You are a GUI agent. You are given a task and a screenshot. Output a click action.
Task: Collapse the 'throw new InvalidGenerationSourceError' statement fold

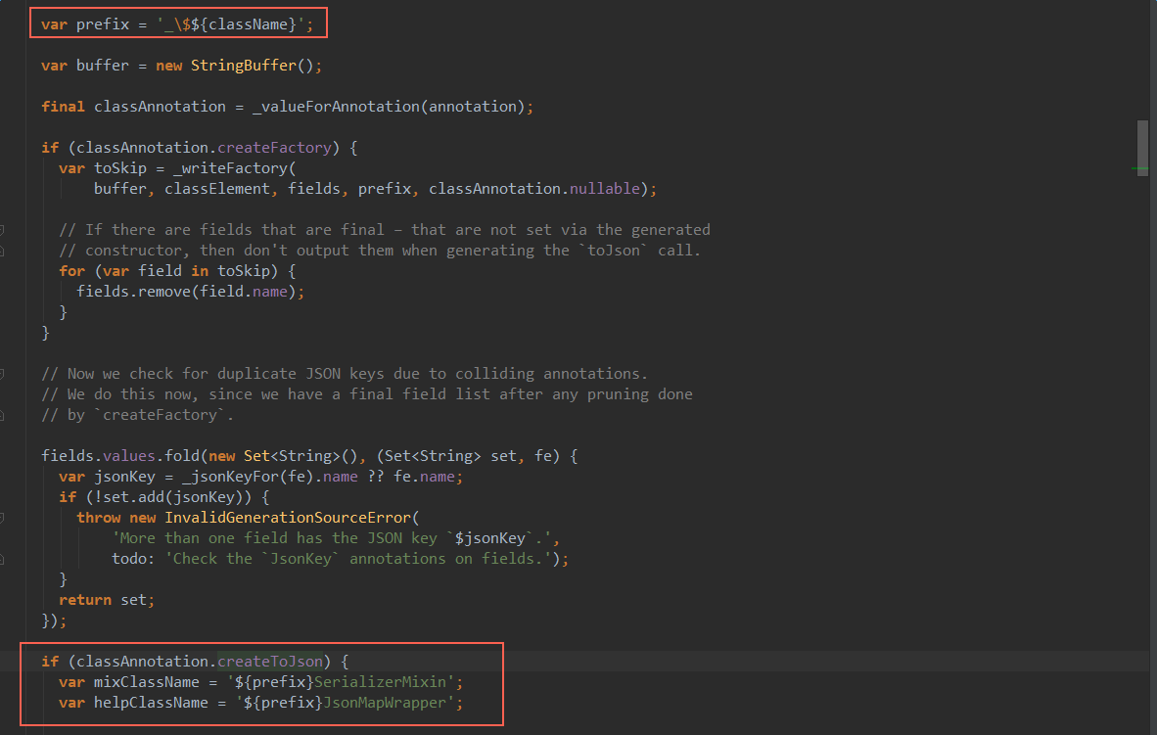click(3, 518)
